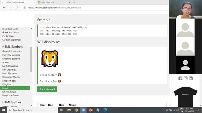Click the lock icon in address bar
This screenshot has width=202, height=113.
(x=25, y=8)
